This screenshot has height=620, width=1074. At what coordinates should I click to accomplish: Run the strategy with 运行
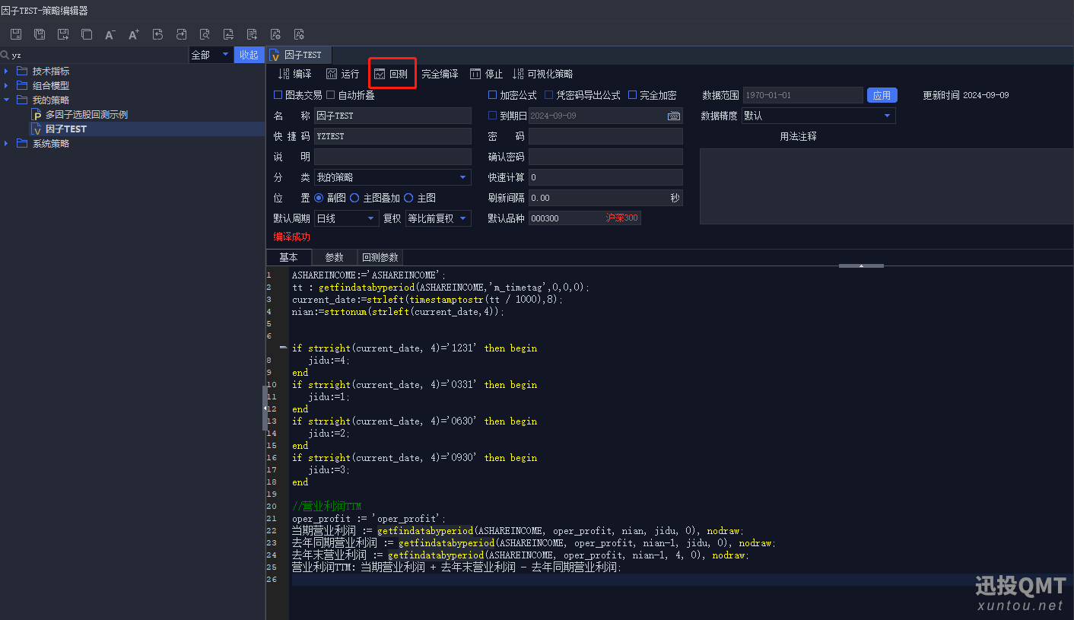tap(342, 74)
